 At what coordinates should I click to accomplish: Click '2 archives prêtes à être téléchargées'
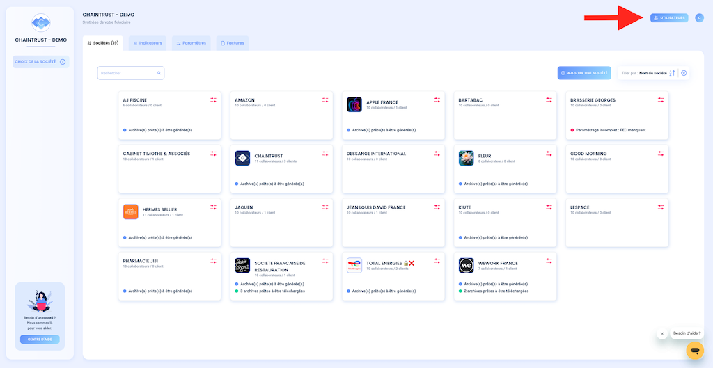pos(496,291)
